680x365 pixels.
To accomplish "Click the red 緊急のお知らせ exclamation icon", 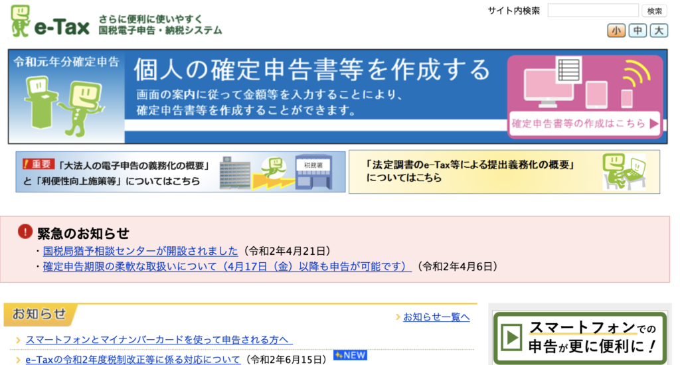I will (x=25, y=232).
